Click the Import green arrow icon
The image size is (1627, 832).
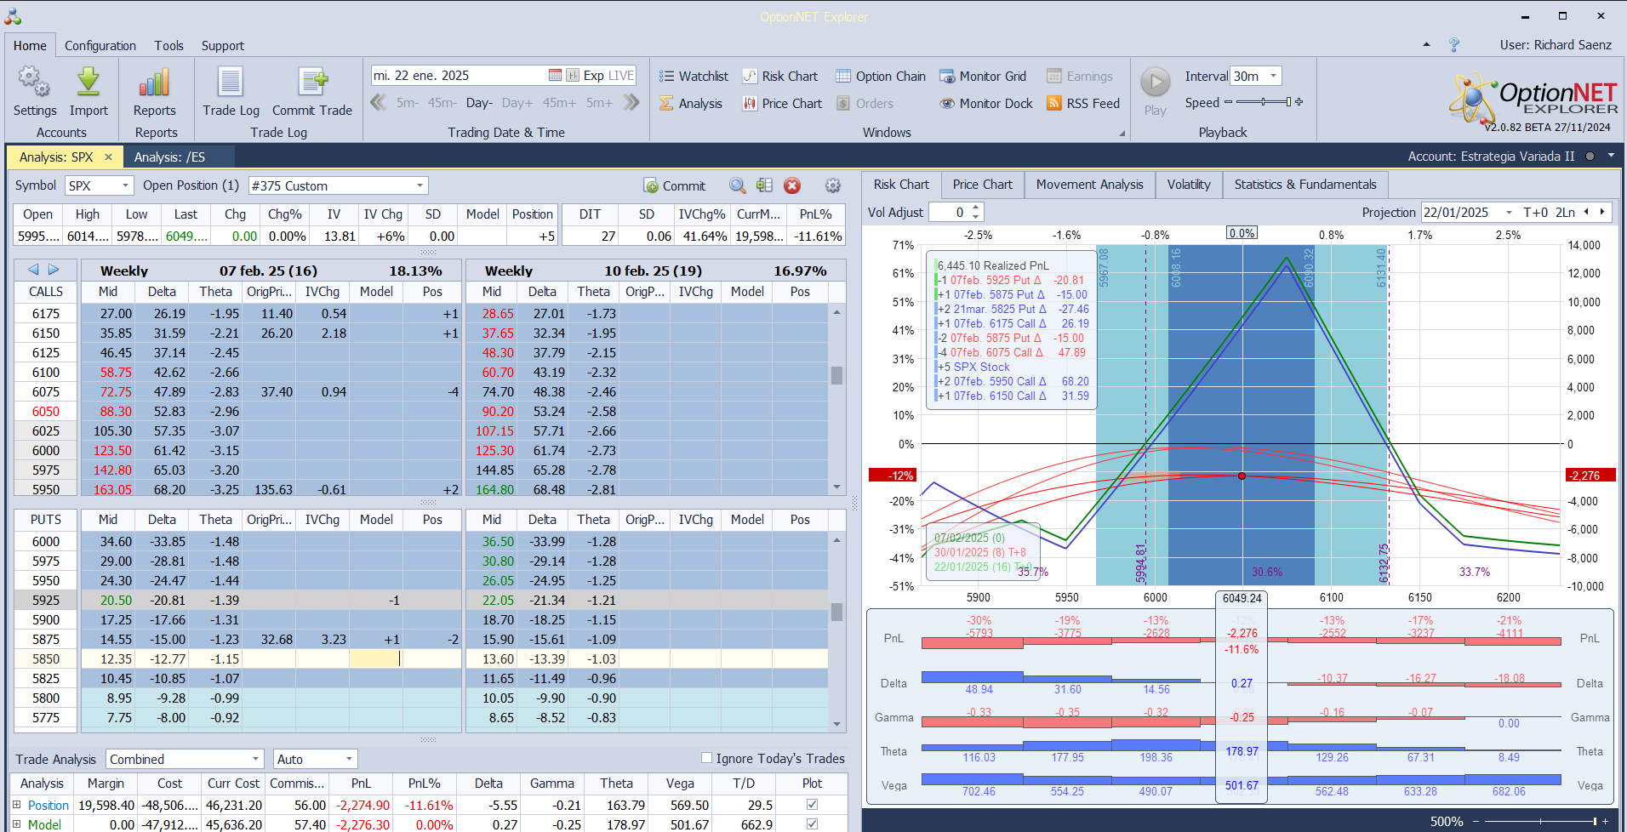[x=88, y=82]
